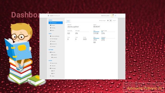Viewport: 165px width, 93px height.
Task: Click the Awesome Pythonic TV label
Action: tap(144, 88)
